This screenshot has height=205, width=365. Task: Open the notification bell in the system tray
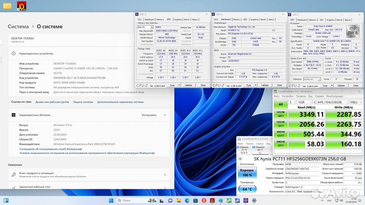(360, 200)
